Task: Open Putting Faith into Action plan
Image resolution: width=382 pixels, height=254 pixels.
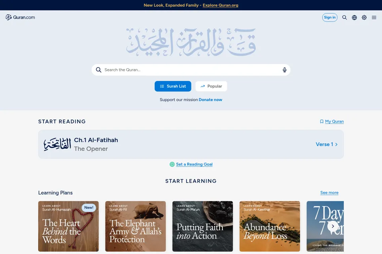Action: pos(203,226)
